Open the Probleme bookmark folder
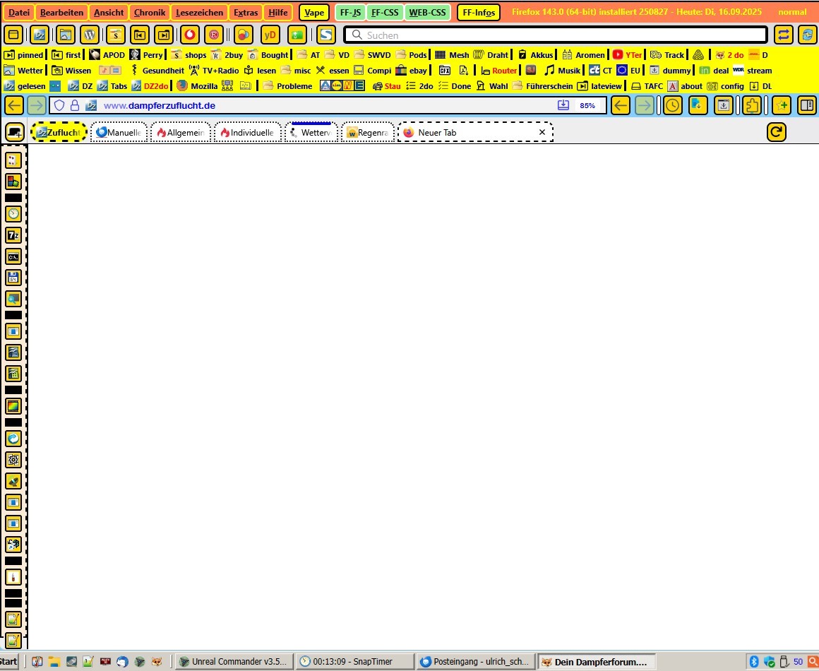819x671 pixels. point(288,86)
